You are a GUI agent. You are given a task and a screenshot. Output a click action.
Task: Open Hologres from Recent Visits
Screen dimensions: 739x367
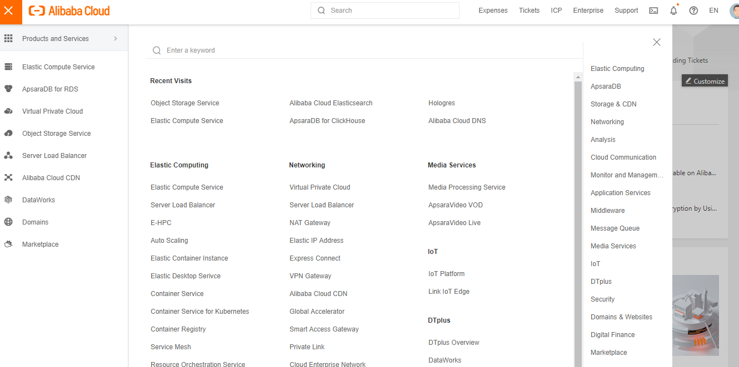tap(442, 103)
